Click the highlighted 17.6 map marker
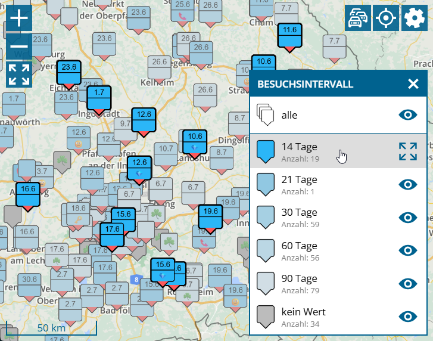The width and height of the screenshot is (433, 341). [112, 237]
